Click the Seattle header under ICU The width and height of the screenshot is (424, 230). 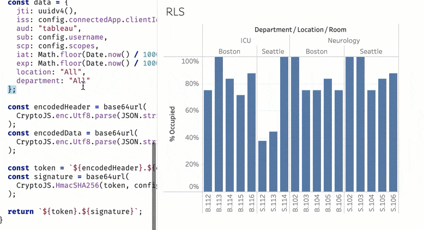(273, 52)
